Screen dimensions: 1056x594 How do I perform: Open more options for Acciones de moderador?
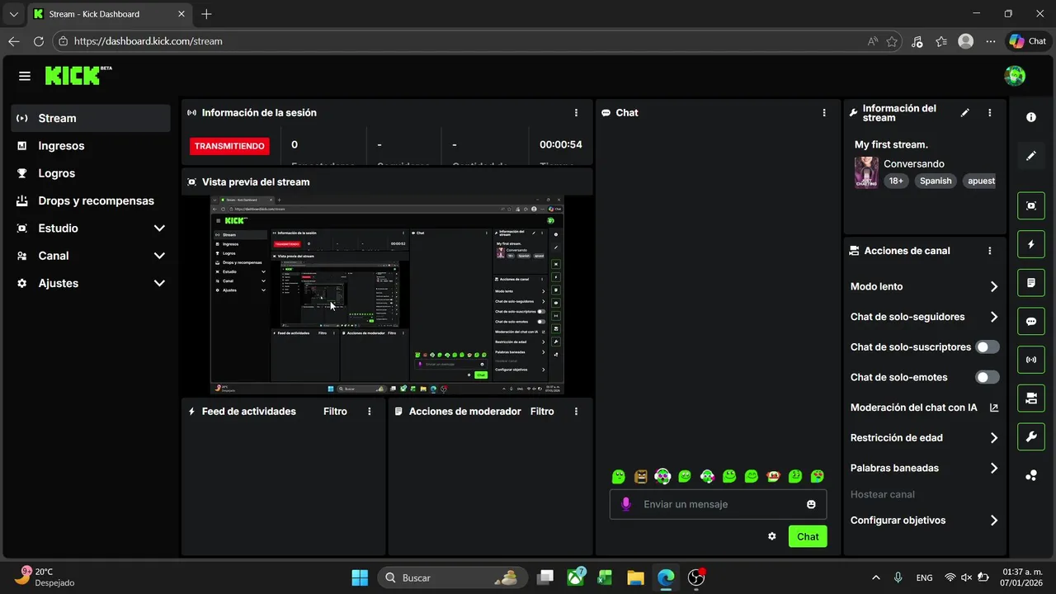[x=576, y=411]
